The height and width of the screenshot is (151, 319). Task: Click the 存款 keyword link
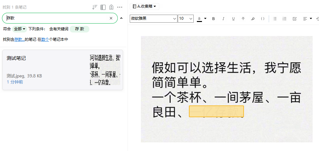pyautogui.click(x=19, y=40)
